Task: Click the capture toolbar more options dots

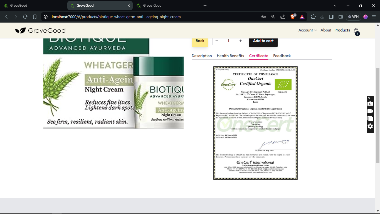Action: click(x=372, y=98)
